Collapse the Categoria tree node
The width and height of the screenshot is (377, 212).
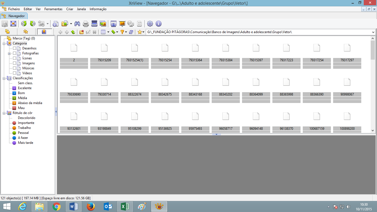pyautogui.click(x=4, y=43)
